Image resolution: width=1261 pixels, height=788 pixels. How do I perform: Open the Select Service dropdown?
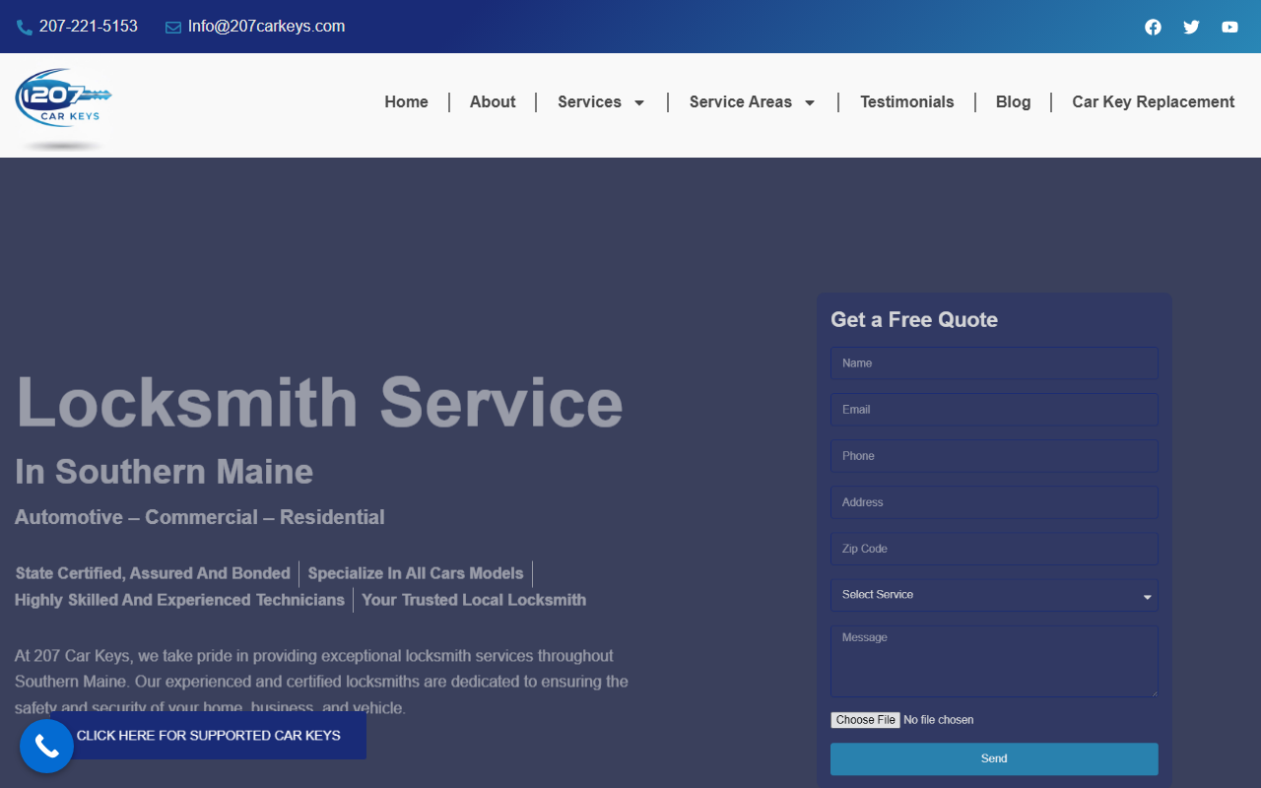(994, 595)
